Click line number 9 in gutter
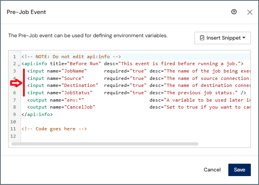 [x=14, y=114]
